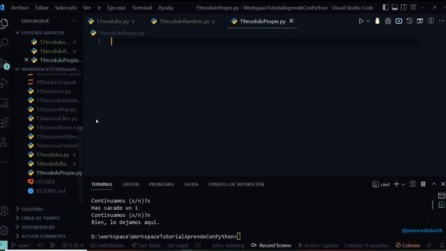446x251 pixels.
Task: Synchronize changes icon in status bar
Action: 40,245
